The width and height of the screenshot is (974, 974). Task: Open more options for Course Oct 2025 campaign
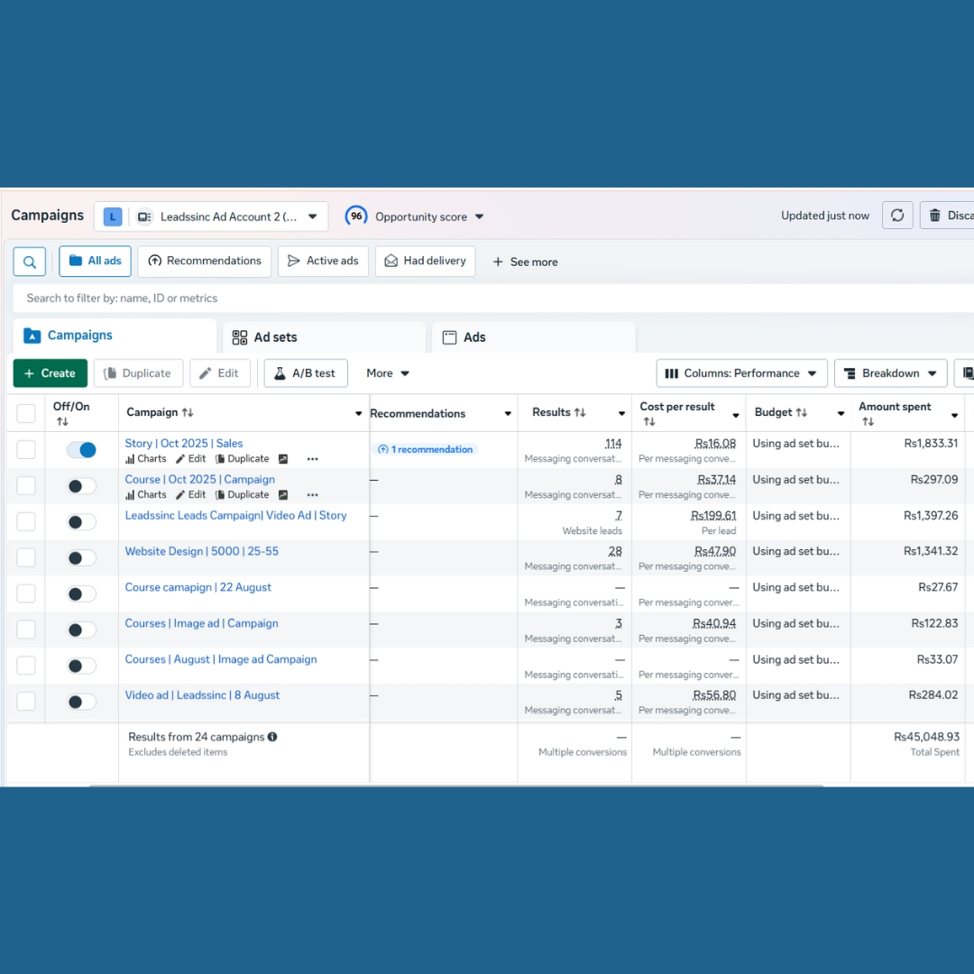tap(312, 495)
